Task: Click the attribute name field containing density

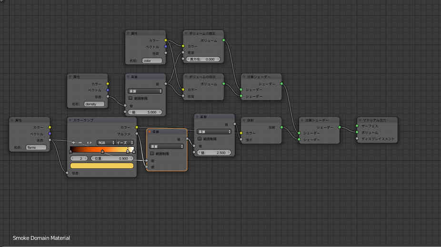Action: click(94, 103)
